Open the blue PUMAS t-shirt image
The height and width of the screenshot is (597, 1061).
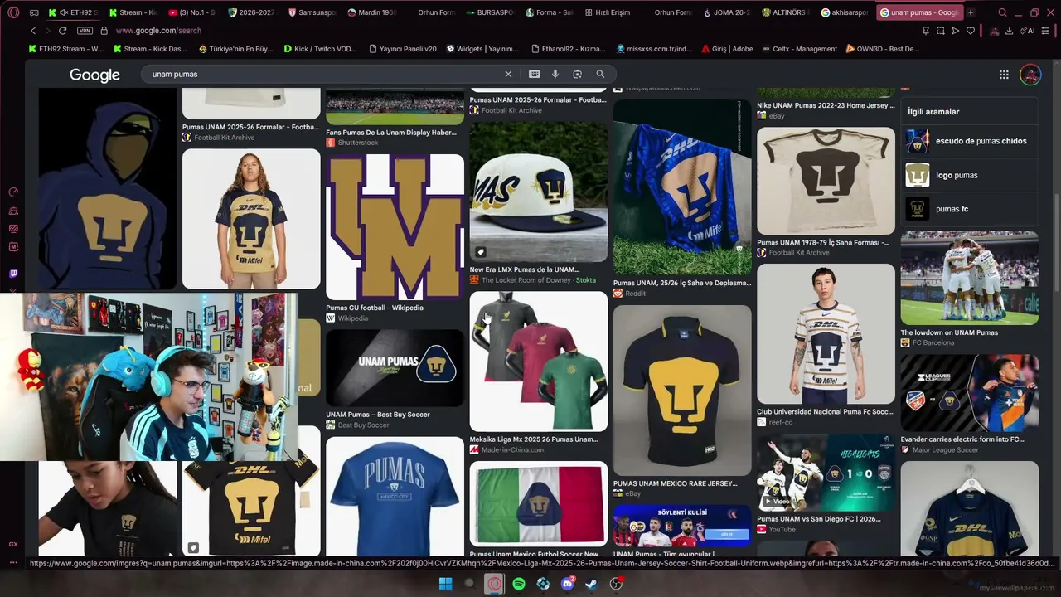pos(395,496)
